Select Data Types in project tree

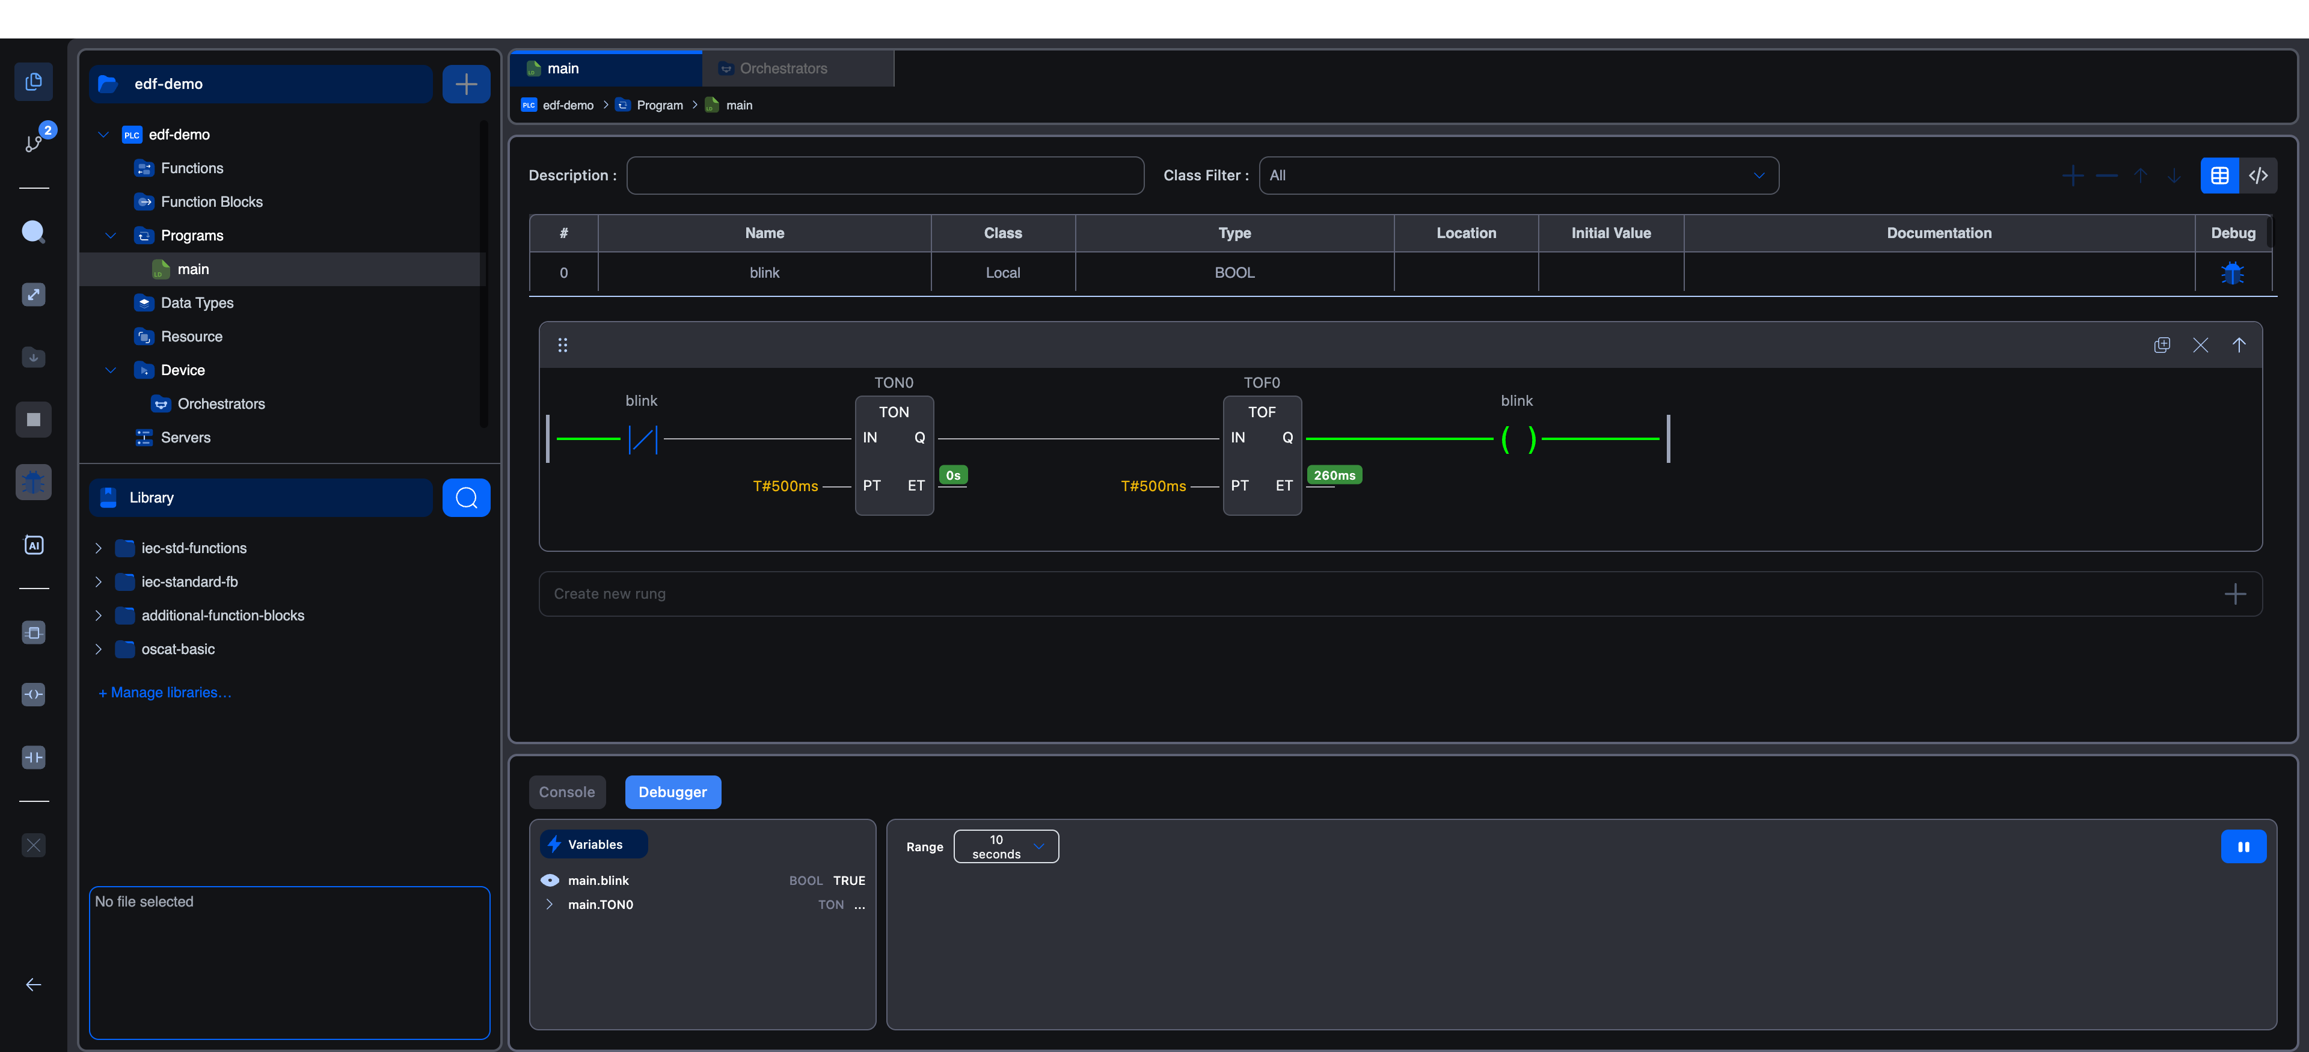(x=197, y=303)
